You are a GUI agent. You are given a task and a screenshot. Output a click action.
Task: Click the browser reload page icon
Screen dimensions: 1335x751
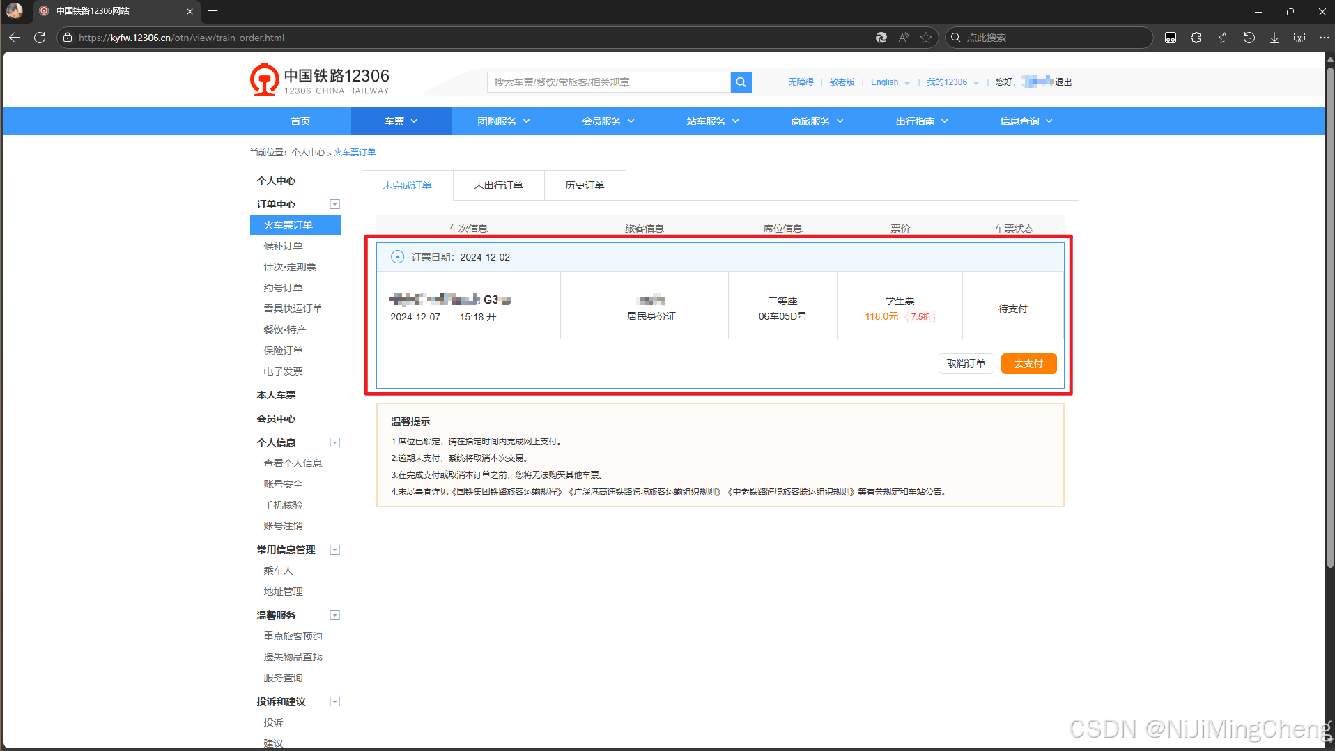pos(40,38)
